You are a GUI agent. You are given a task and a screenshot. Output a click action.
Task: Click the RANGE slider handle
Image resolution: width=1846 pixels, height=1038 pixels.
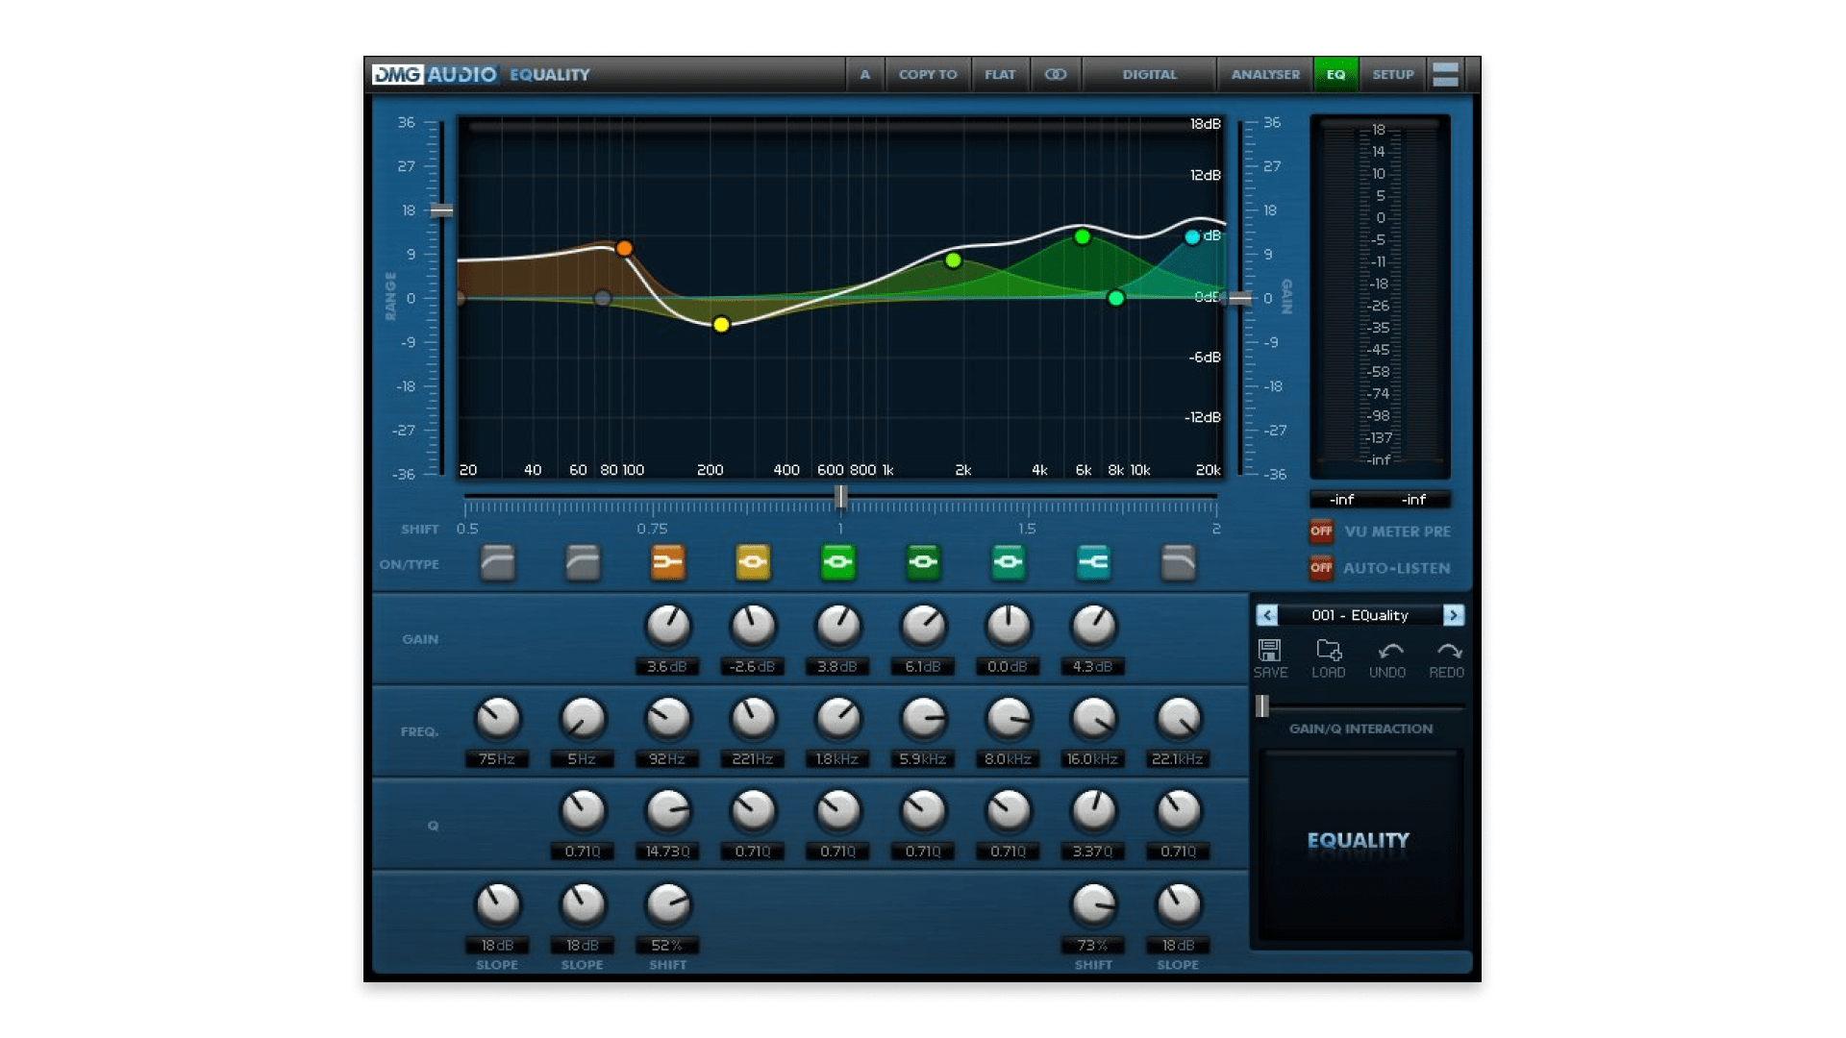441,210
